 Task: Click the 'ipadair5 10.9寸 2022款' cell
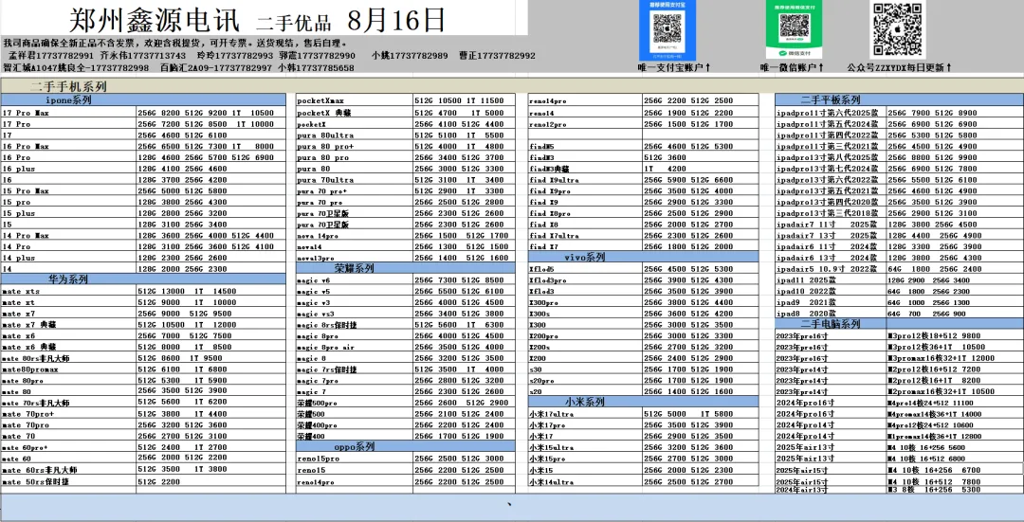tap(830, 269)
